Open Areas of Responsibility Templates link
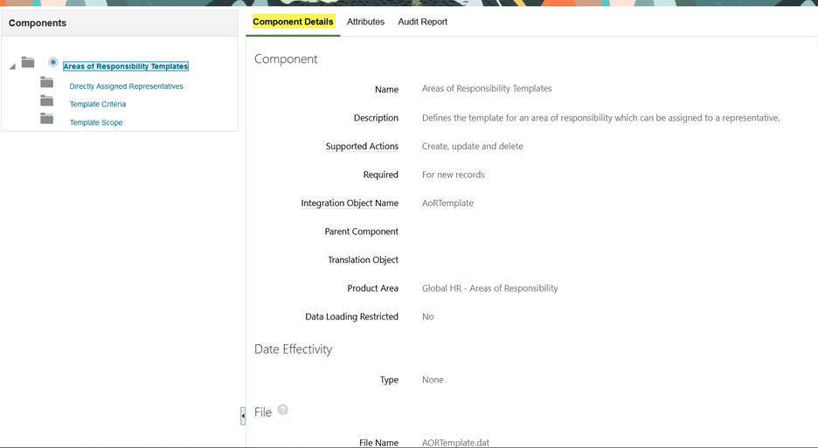The image size is (818, 448). [125, 66]
